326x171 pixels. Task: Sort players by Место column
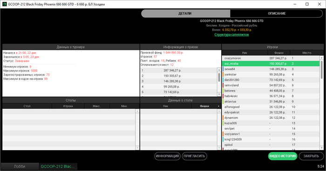pos(306,53)
